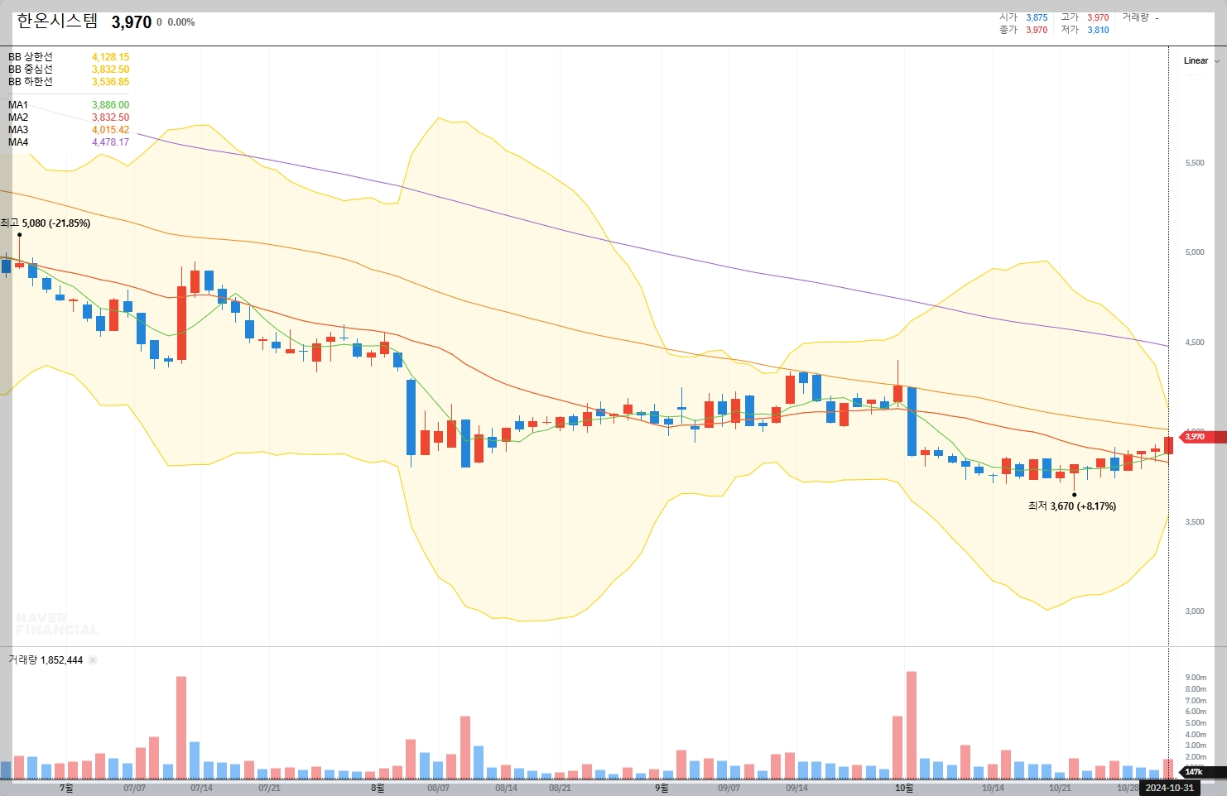
Task: Click the 거래량 1,852,444 volume label
Action: point(46,660)
